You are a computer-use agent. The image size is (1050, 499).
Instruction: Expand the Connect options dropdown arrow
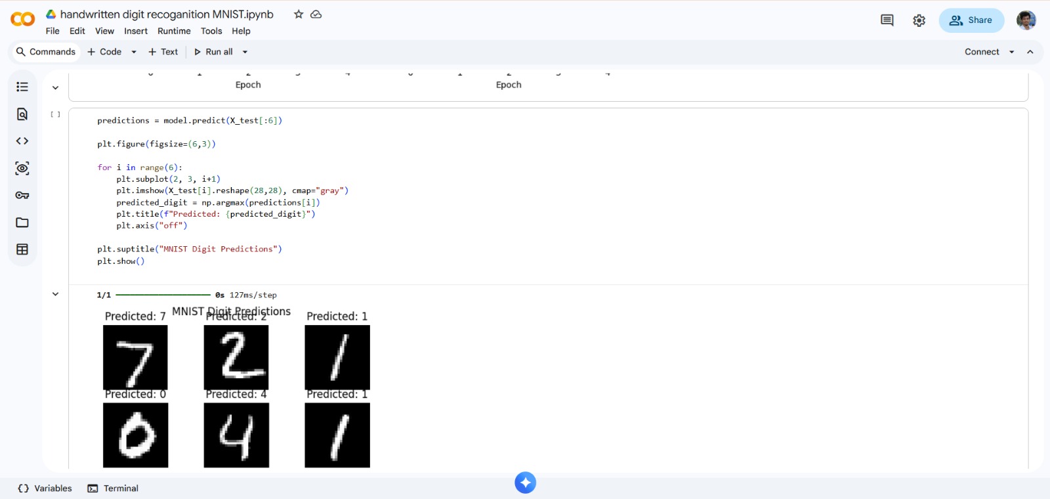coord(1011,52)
